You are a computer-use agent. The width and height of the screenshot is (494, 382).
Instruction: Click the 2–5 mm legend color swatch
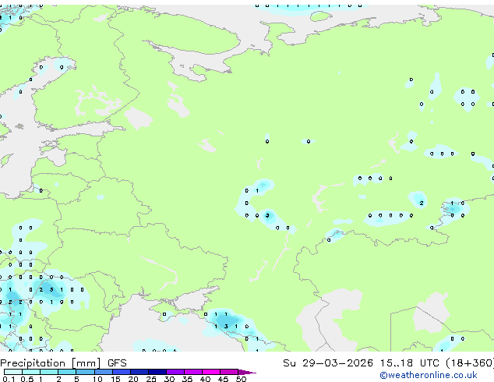pos(67,372)
